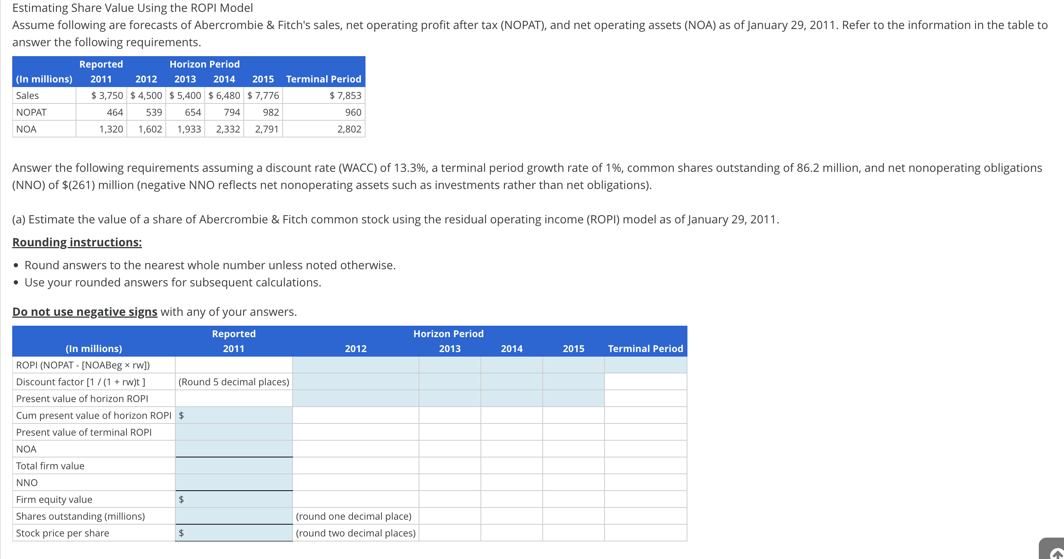Click the ROPI input cell for 2012
The height and width of the screenshot is (559, 1064).
point(355,365)
